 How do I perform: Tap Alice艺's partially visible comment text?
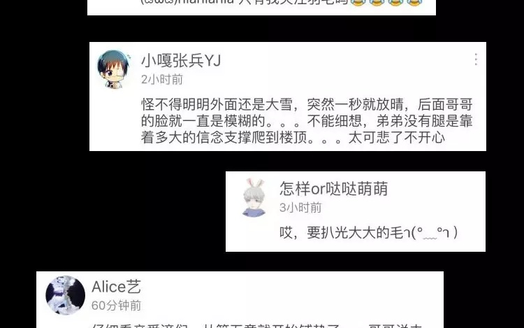[x=257, y=325]
